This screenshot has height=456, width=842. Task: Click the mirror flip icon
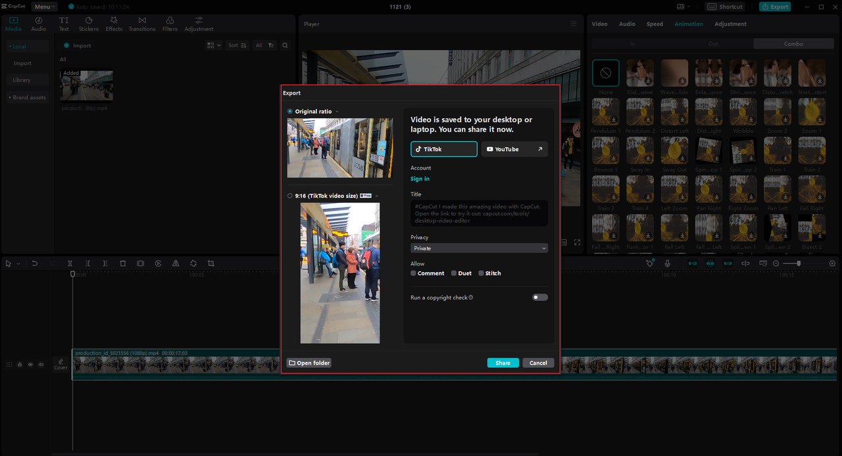pos(176,263)
